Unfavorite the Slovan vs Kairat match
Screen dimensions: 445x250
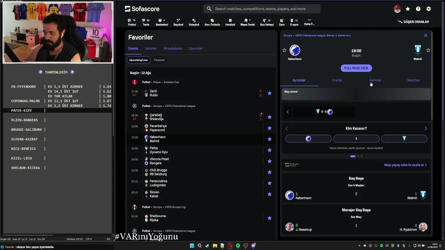click(x=269, y=194)
